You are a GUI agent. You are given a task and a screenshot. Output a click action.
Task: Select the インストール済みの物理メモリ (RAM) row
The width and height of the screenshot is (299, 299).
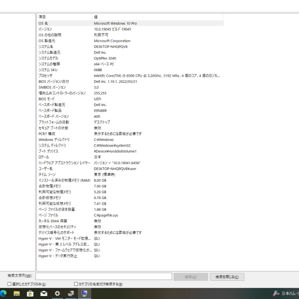pos(64,180)
